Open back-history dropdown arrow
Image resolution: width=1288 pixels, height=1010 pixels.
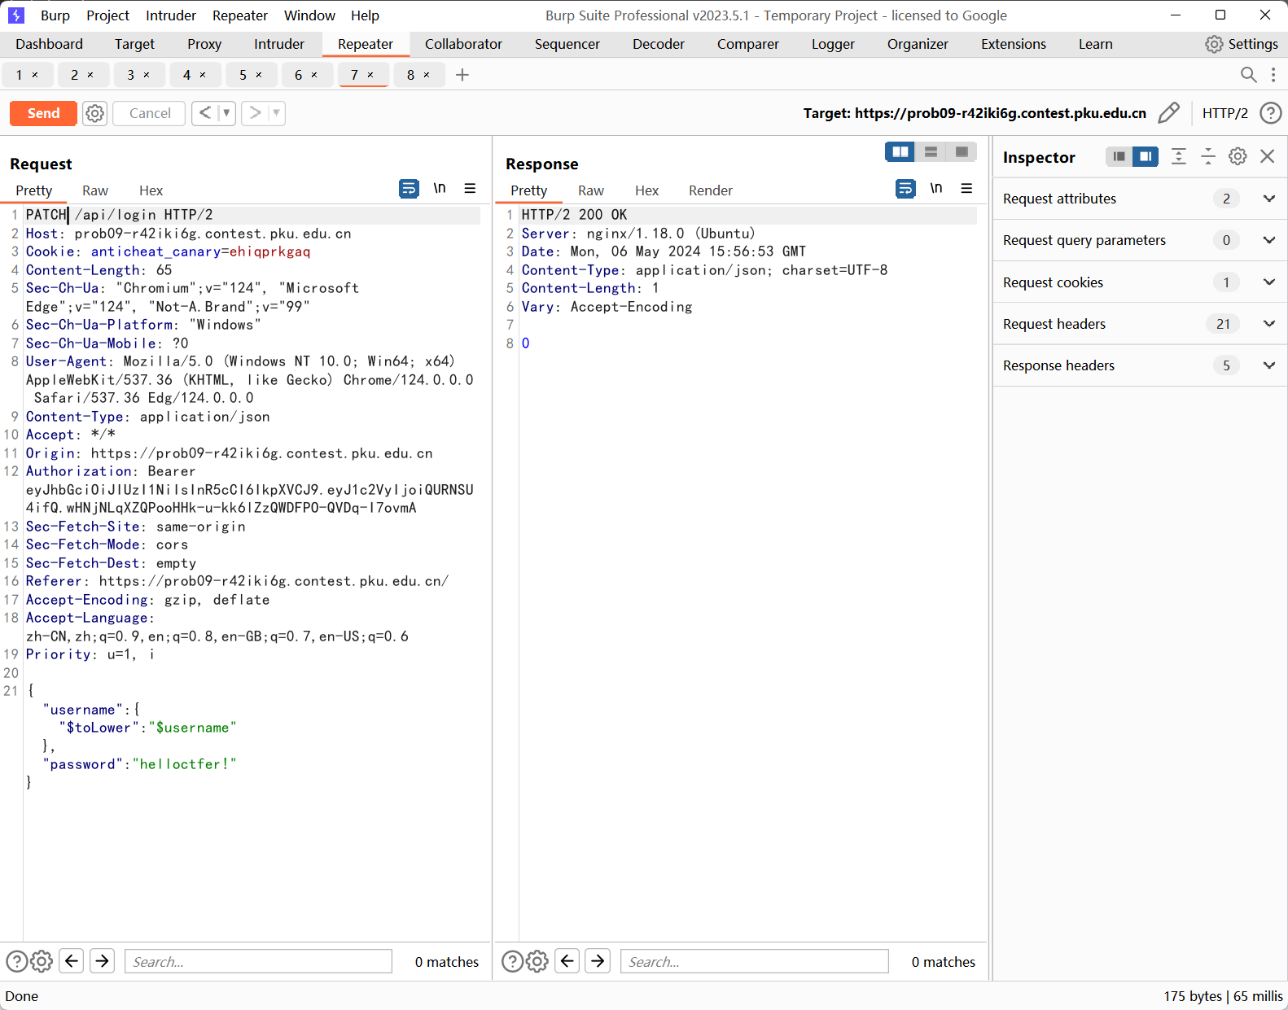[x=226, y=113]
